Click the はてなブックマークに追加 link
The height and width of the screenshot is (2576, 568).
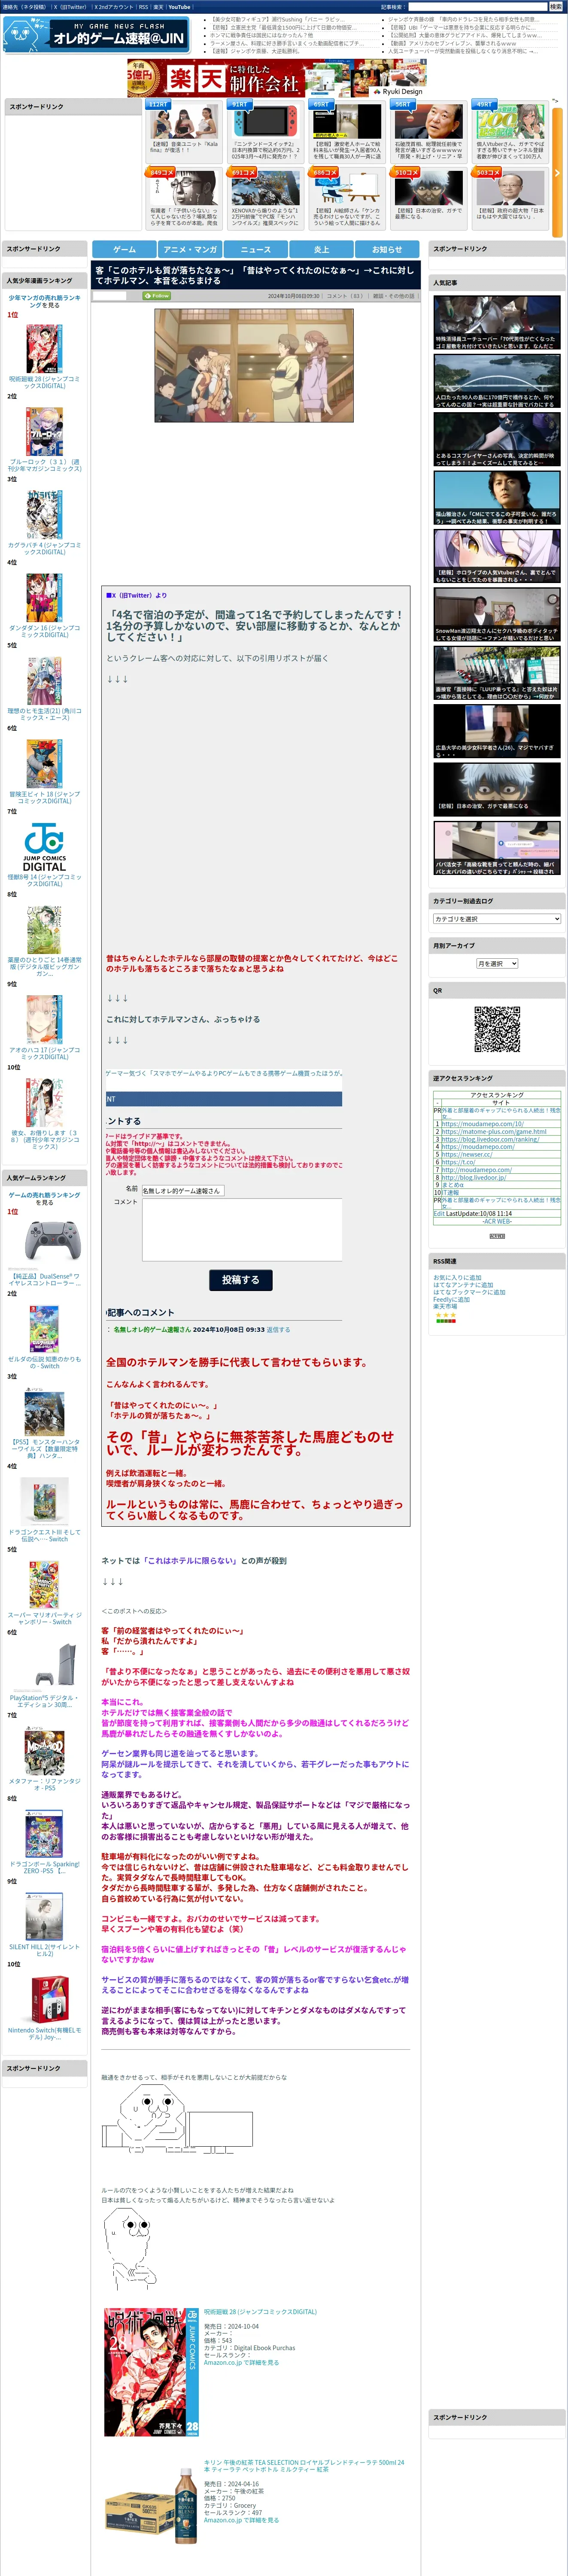click(x=469, y=1292)
